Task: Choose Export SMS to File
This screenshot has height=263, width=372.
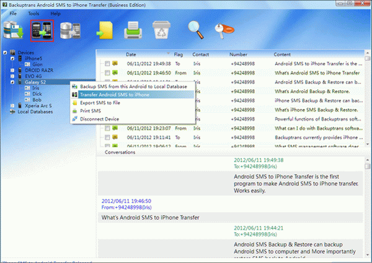Action: coord(133,103)
